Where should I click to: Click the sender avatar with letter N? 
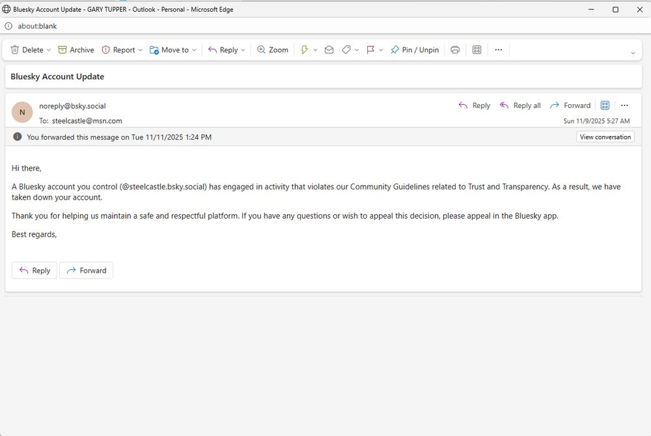coord(22,112)
